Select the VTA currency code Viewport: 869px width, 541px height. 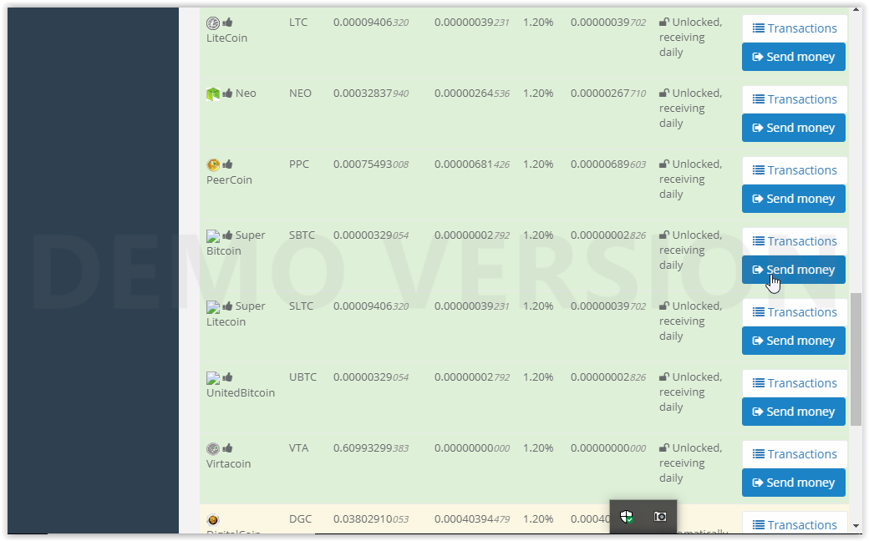click(x=299, y=447)
